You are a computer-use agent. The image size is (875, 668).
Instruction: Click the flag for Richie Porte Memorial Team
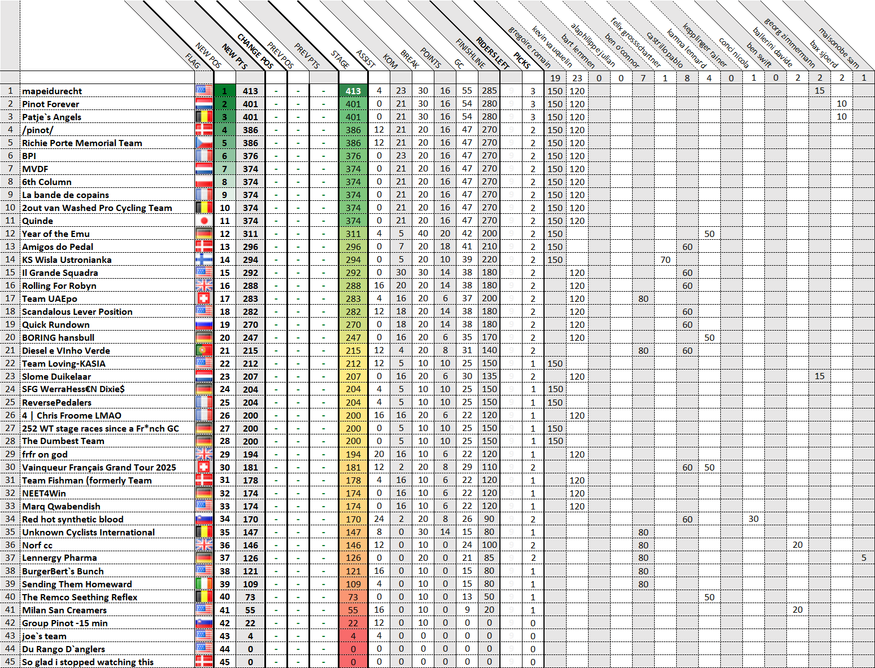click(204, 143)
